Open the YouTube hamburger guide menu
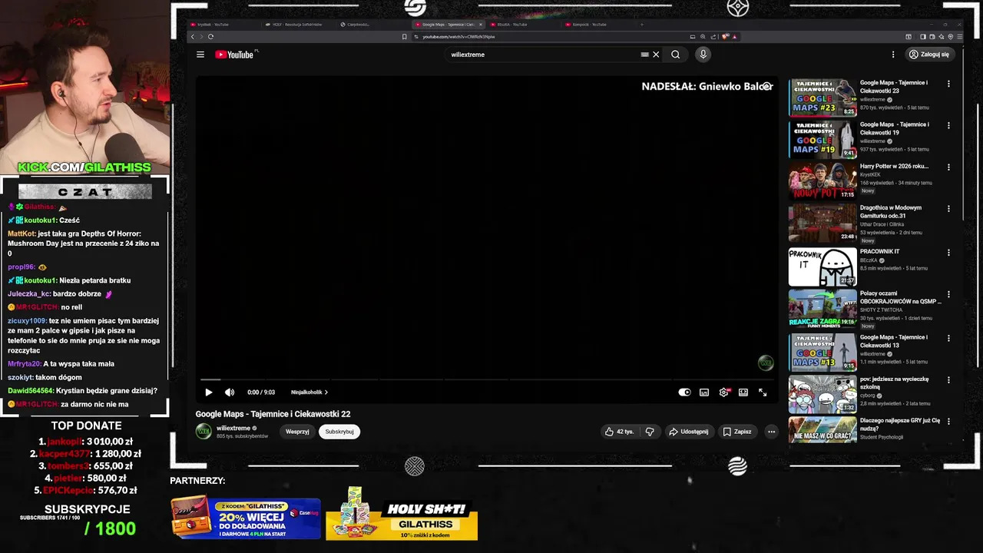This screenshot has width=983, height=553. pos(200,55)
